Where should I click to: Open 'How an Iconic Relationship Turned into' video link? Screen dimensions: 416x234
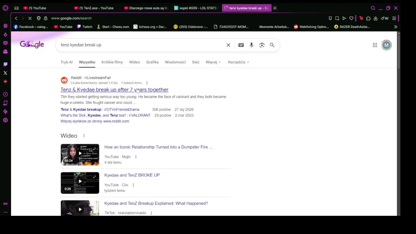pyautogui.click(x=158, y=147)
